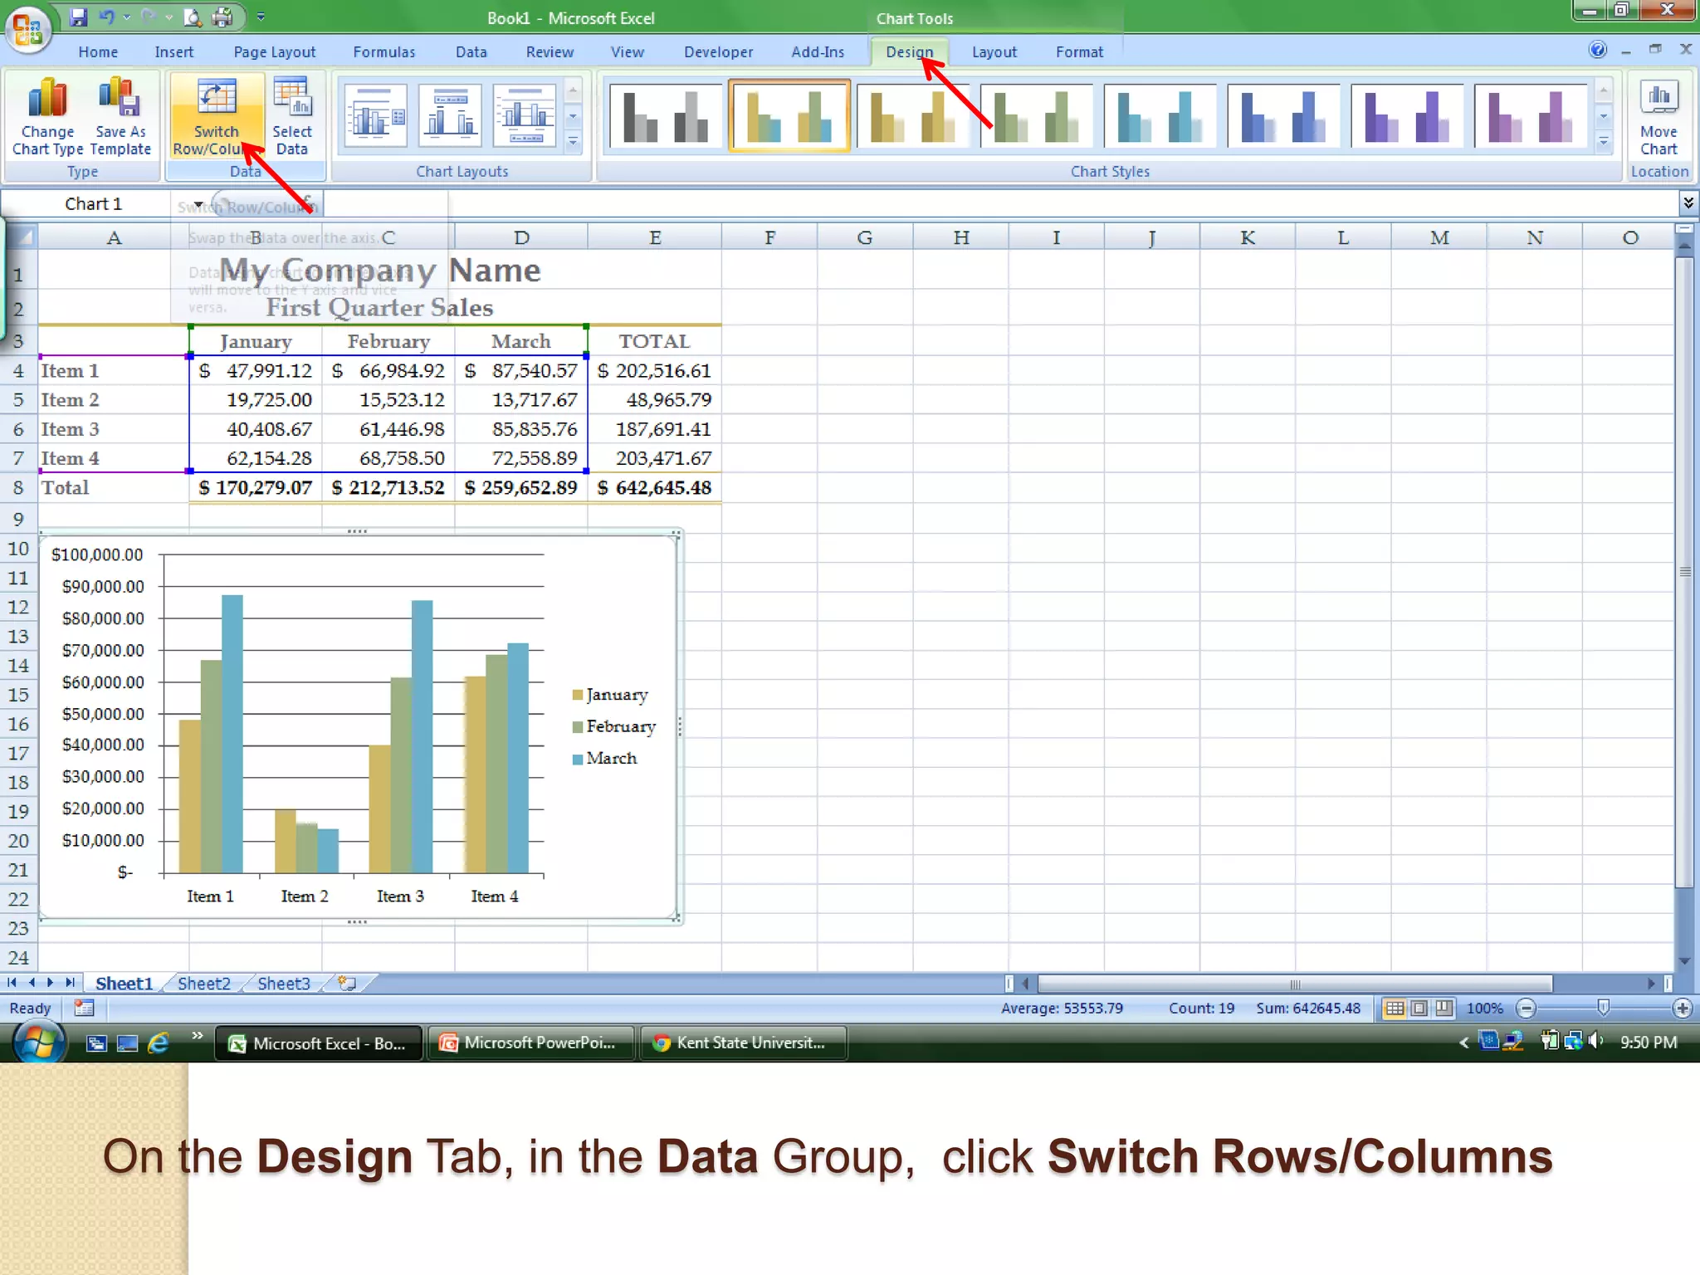This screenshot has height=1275, width=1700.
Task: Click the Name Box showing Chart 1
Action: pyautogui.click(x=93, y=204)
